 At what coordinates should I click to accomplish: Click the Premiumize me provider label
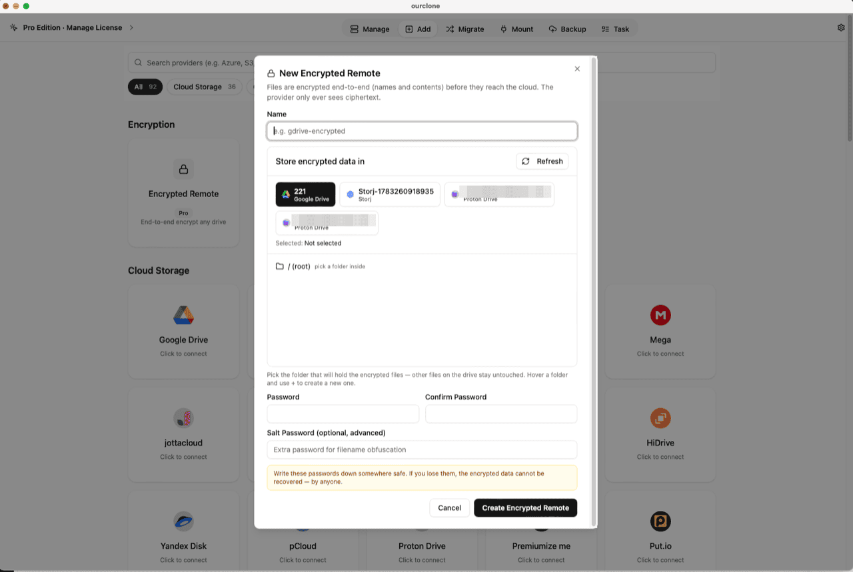pos(541,546)
